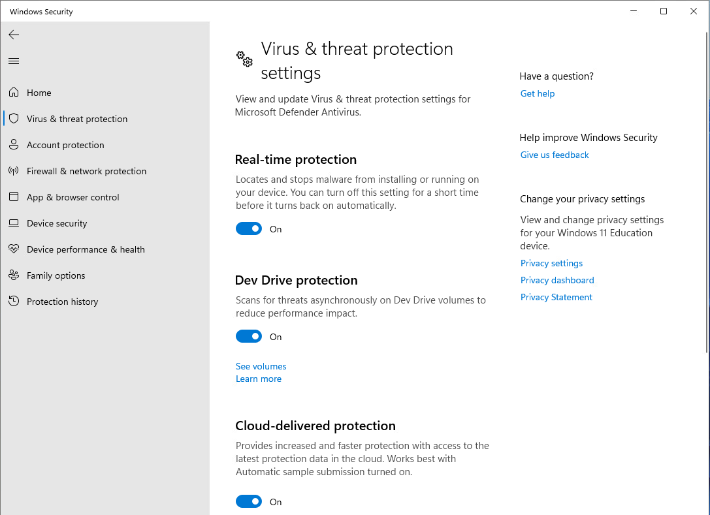The width and height of the screenshot is (710, 515).
Task: Click the Device performance & health heart icon
Action: [14, 249]
